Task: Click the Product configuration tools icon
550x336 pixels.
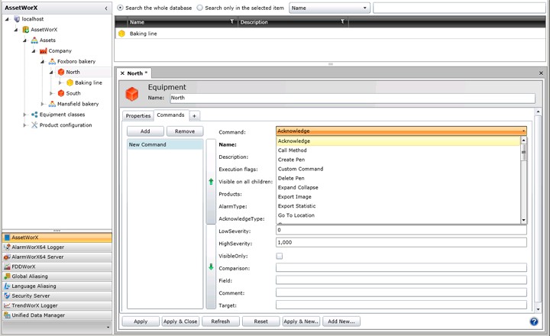Action: click(x=34, y=125)
